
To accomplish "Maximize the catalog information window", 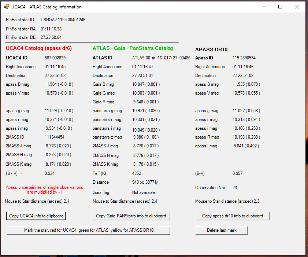I will coord(280,7).
